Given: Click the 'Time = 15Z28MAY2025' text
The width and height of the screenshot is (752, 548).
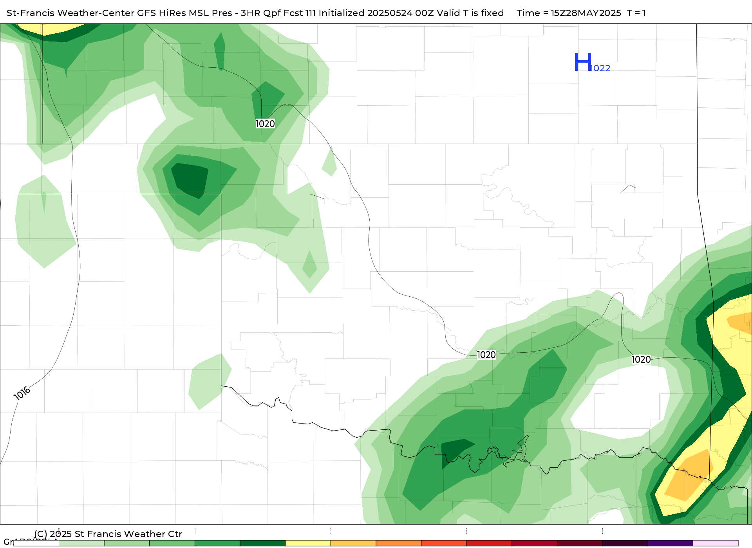Looking at the screenshot, I should tap(569, 13).
